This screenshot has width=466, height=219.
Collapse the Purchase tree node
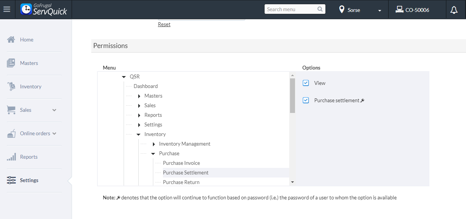pyautogui.click(x=153, y=154)
